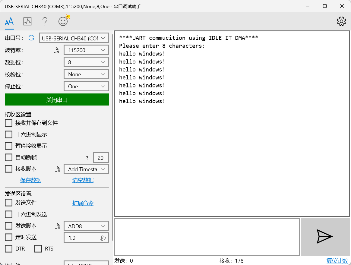This screenshot has width=351, height=265.
Task: Check 暂停接收显示 pause display option
Action: tap(8, 146)
